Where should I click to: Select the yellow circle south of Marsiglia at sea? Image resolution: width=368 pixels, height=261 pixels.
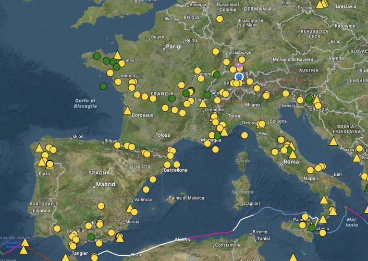[x=215, y=149]
